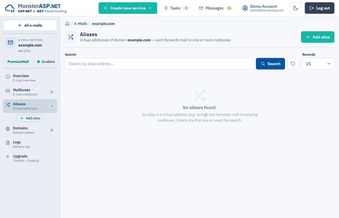Click the Messages count badge 11
The width and height of the screenshot is (339, 218).
point(229,8)
